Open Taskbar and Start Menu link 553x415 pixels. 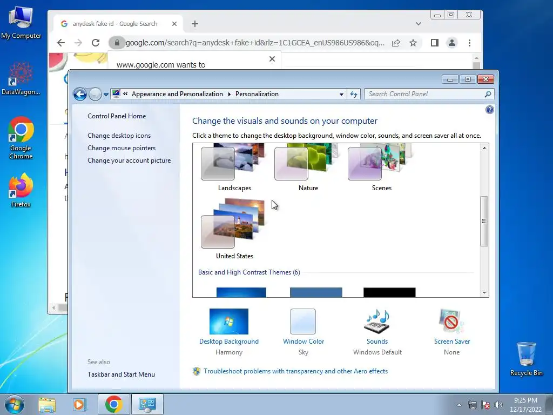(122, 374)
